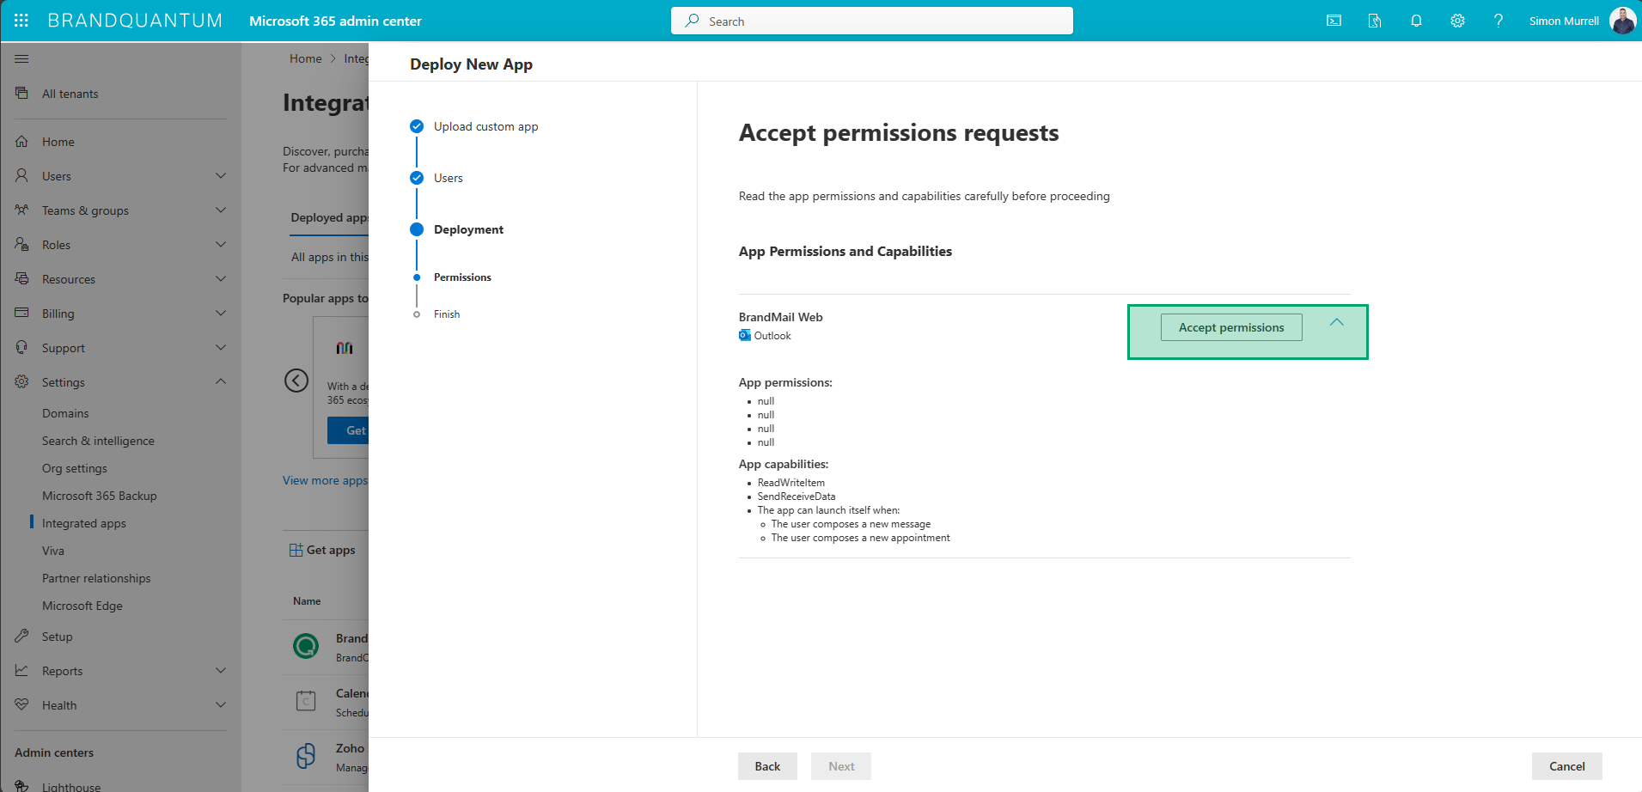1642x792 pixels.
Task: Open Microsoft Edge settings item
Action: pyautogui.click(x=82, y=606)
